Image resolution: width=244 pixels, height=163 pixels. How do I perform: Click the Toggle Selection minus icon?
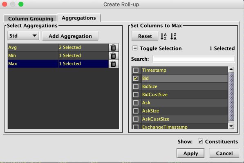[135, 48]
